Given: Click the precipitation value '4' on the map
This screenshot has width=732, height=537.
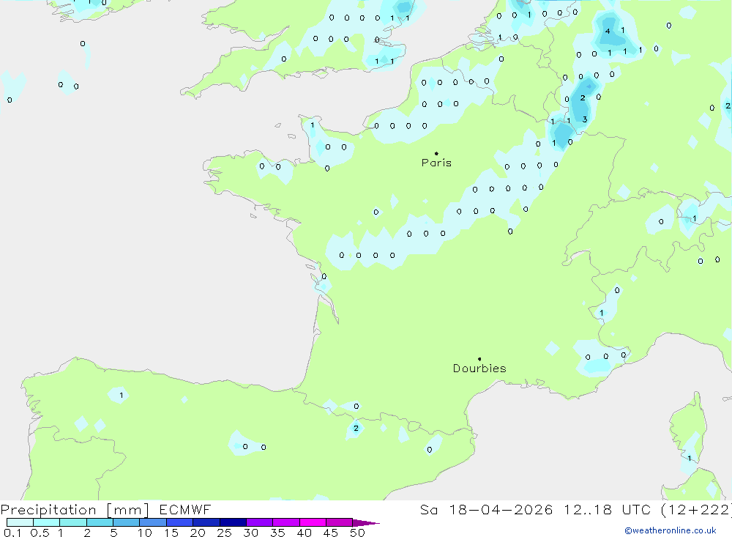Looking at the screenshot, I should click(x=608, y=32).
